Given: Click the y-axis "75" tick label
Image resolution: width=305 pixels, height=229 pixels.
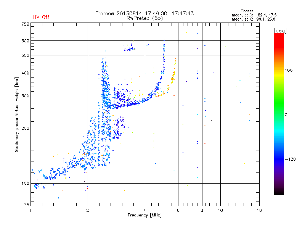Looking at the screenshot, I should pyautogui.click(x=27, y=205).
